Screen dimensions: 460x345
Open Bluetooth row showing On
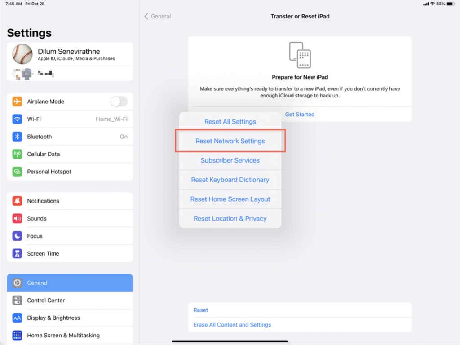click(70, 137)
